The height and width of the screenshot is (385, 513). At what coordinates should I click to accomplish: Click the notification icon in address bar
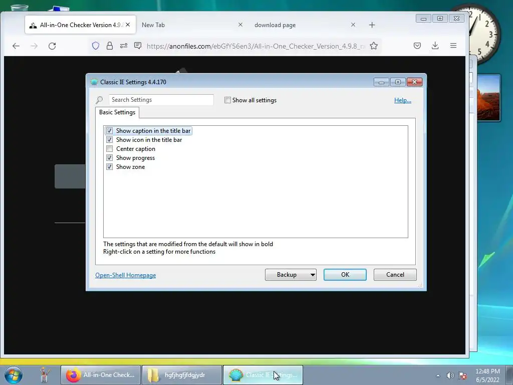point(138,46)
